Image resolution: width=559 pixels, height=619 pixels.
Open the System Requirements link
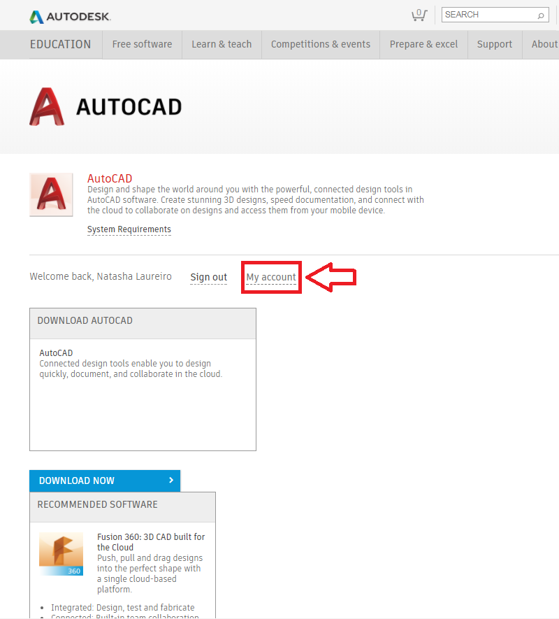(x=129, y=229)
